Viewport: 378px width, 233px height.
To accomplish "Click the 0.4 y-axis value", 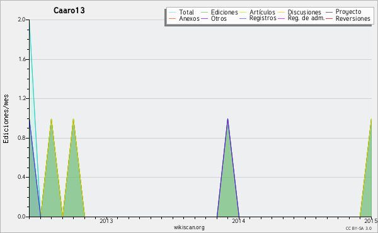I will (21, 177).
